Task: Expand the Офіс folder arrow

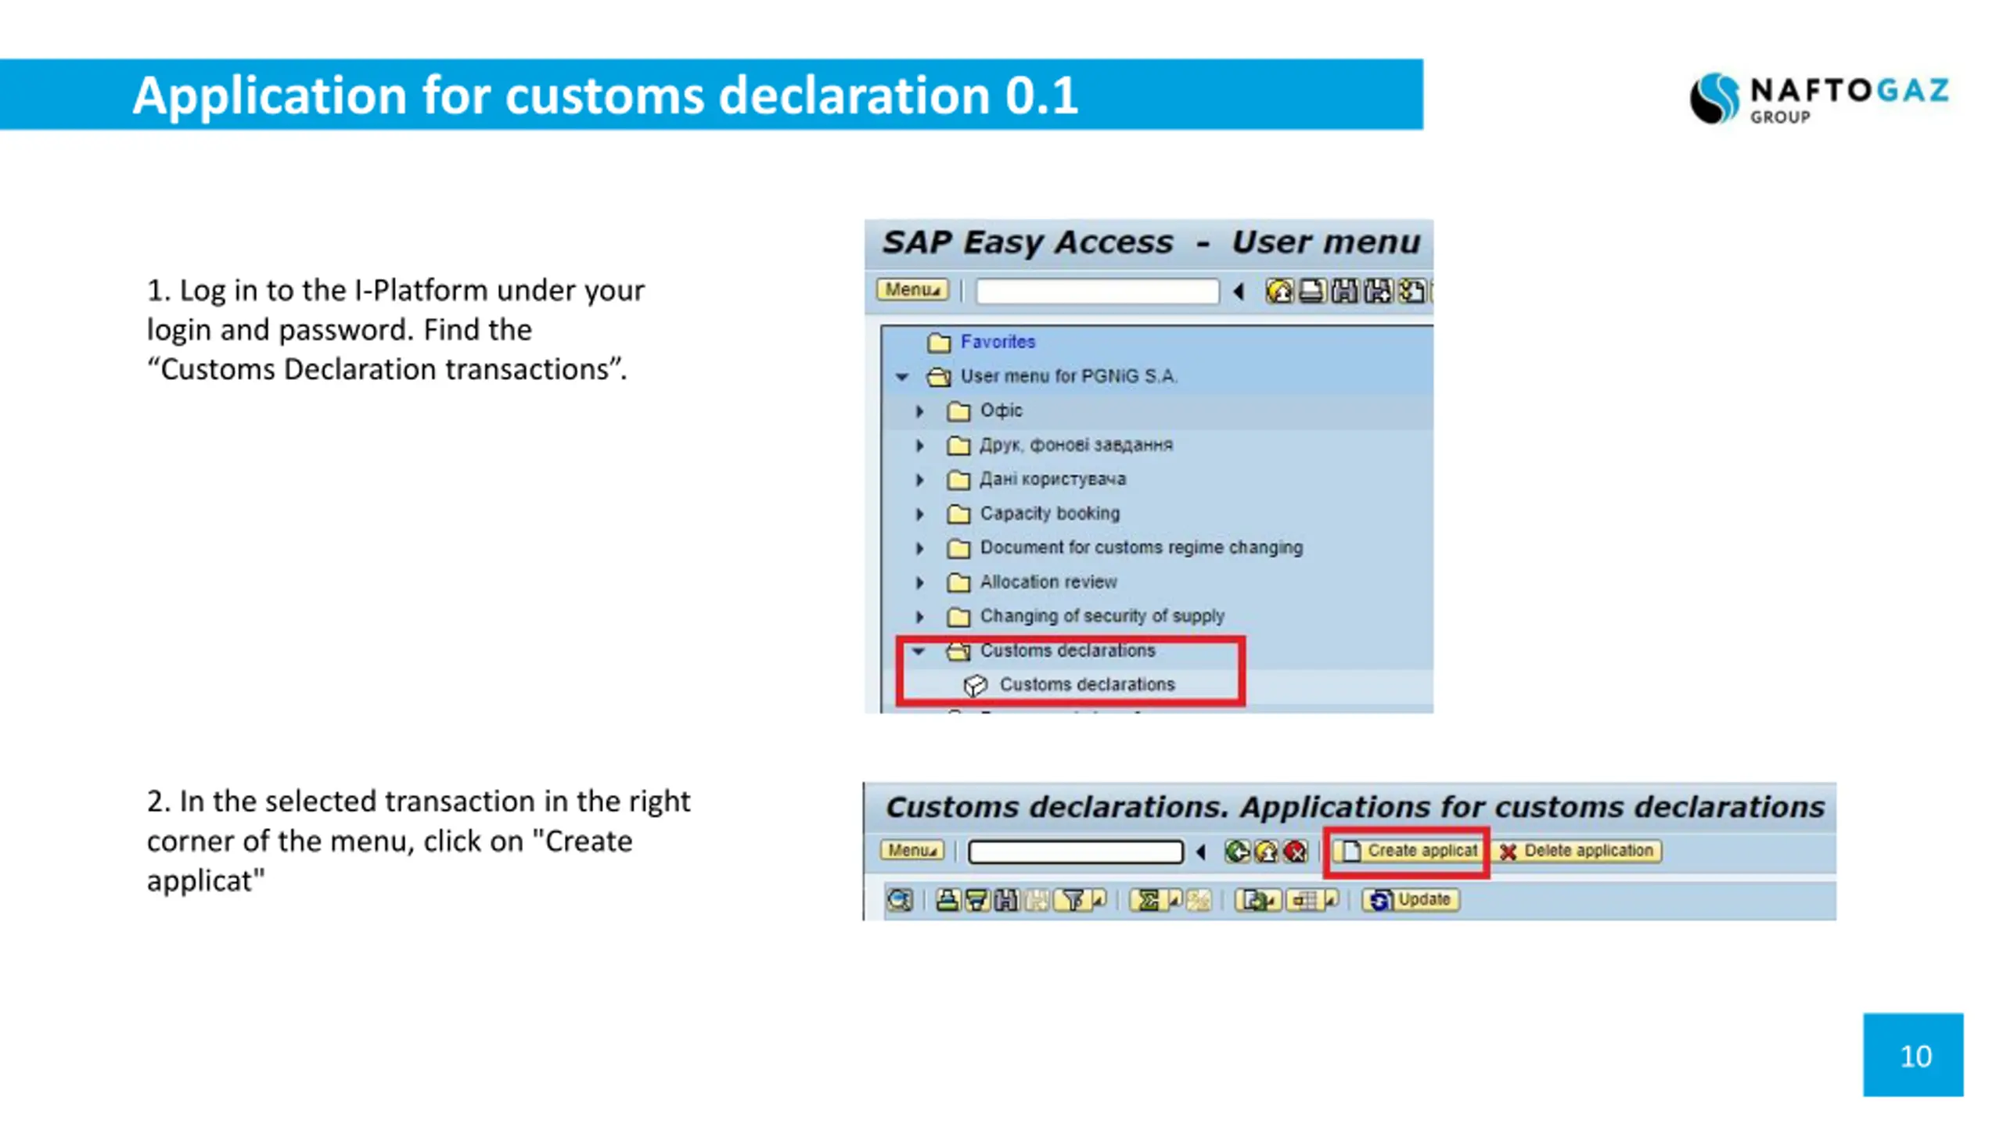Action: (921, 411)
